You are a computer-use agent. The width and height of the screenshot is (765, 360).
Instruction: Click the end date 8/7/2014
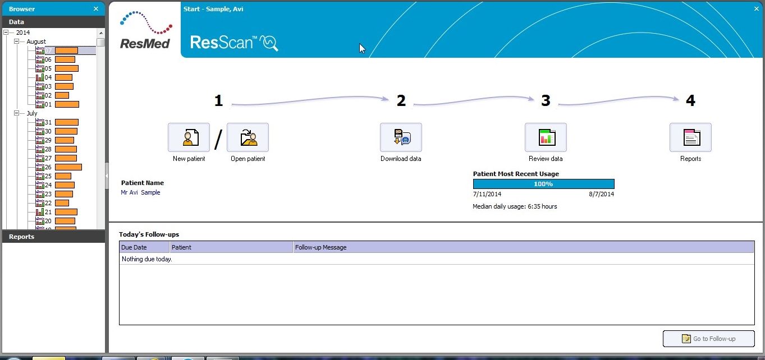[601, 194]
